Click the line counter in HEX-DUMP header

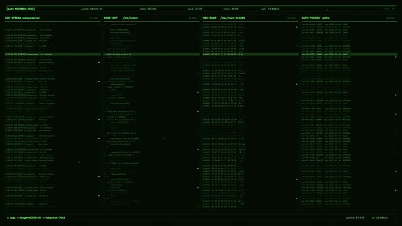click(292, 18)
